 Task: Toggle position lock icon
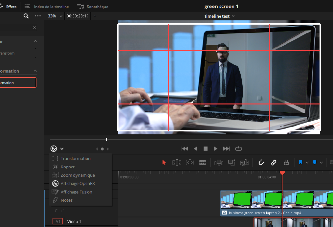[286, 162]
